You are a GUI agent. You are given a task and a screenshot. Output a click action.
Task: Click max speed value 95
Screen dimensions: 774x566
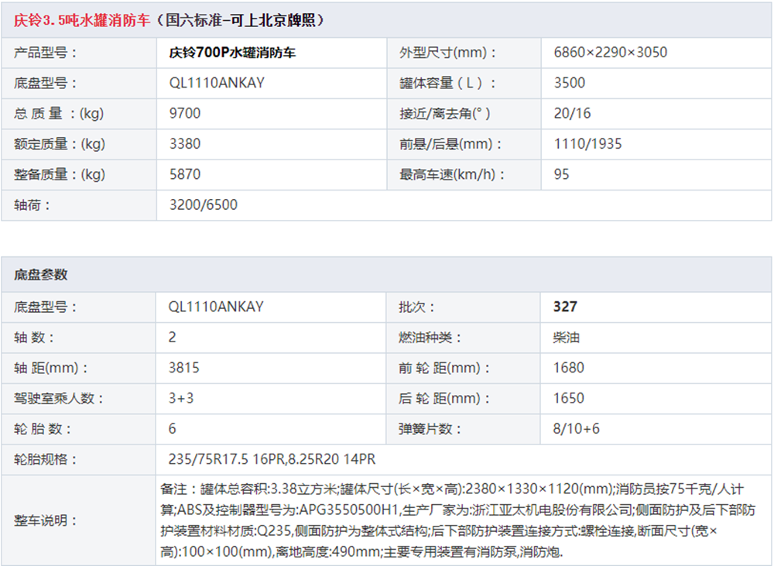[x=561, y=174]
